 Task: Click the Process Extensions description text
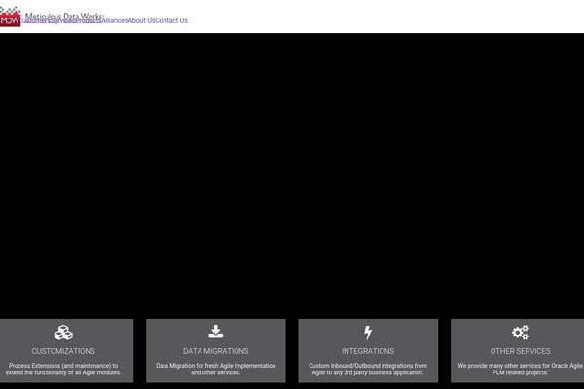[63, 369]
